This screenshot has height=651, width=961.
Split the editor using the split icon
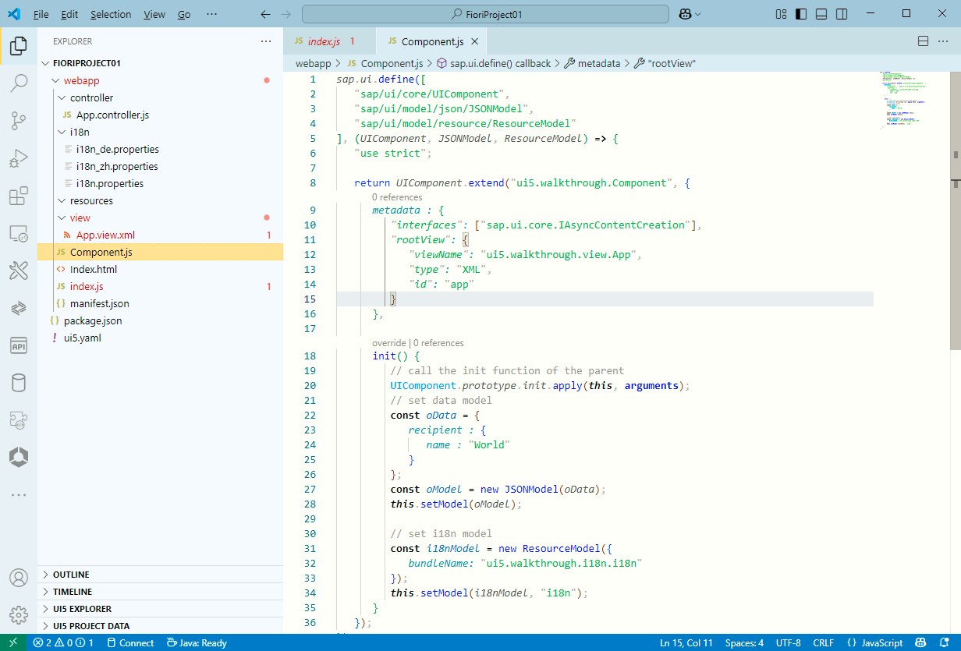click(923, 41)
